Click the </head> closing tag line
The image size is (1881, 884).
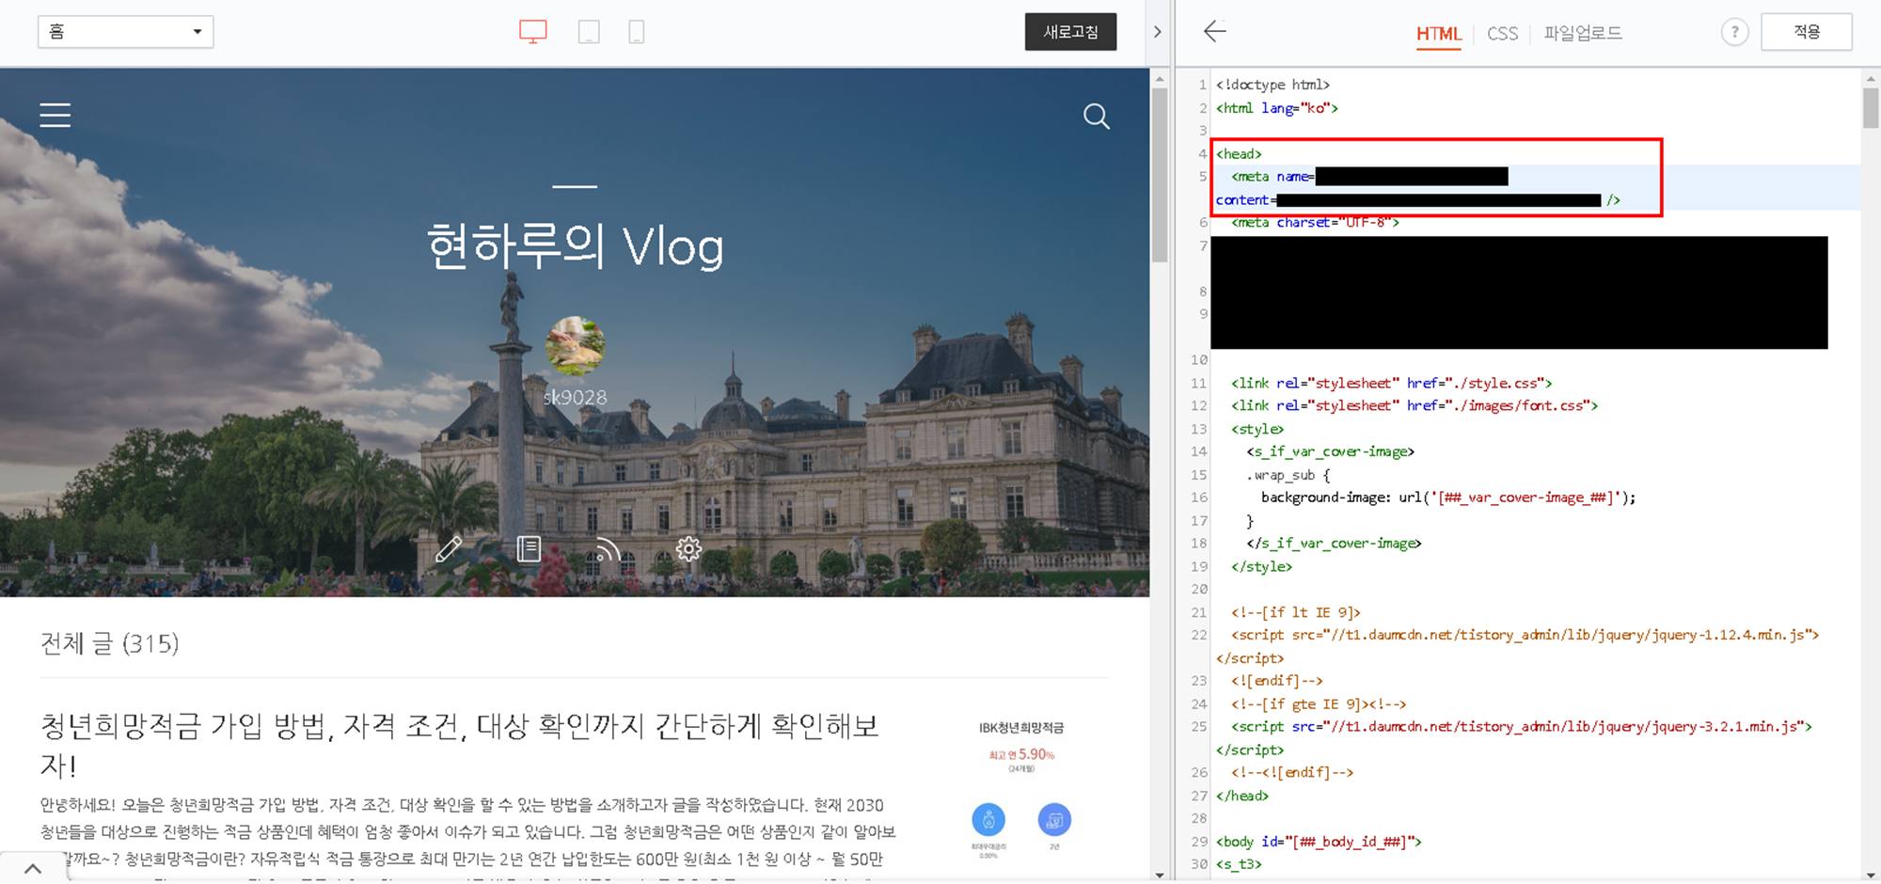(x=1241, y=797)
